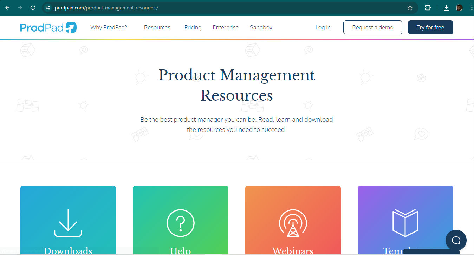The image size is (474, 255).
Task: Click the Request a demo button
Action: (372, 27)
